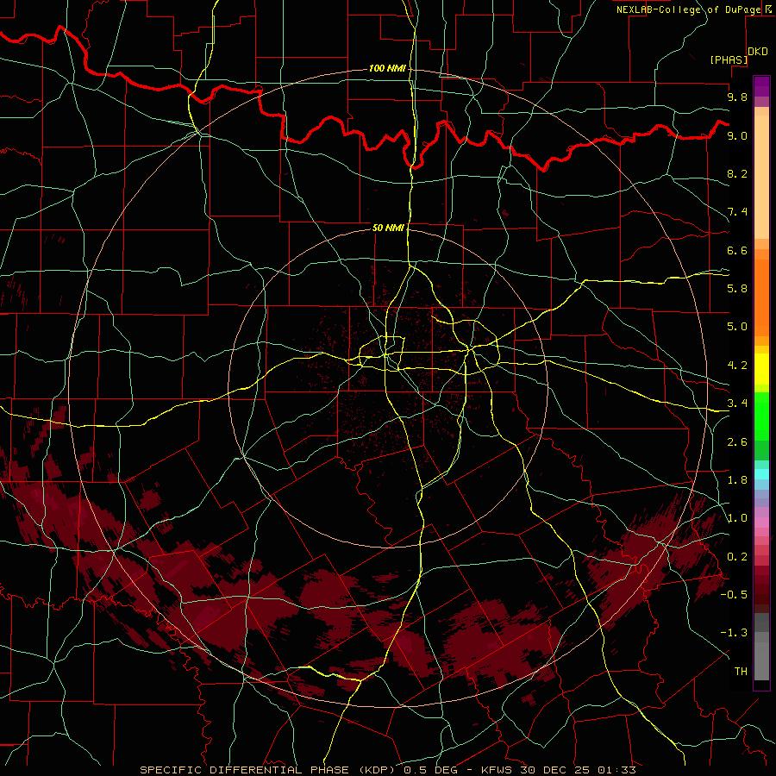Viewport: 776px width, 776px height.
Task: Click the 1.0 scale value
Action: (x=737, y=518)
